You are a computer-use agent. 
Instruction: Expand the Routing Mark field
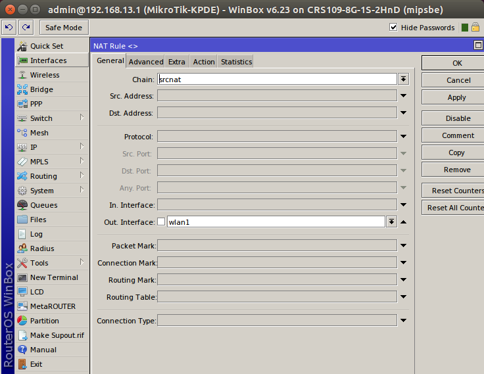403,279
